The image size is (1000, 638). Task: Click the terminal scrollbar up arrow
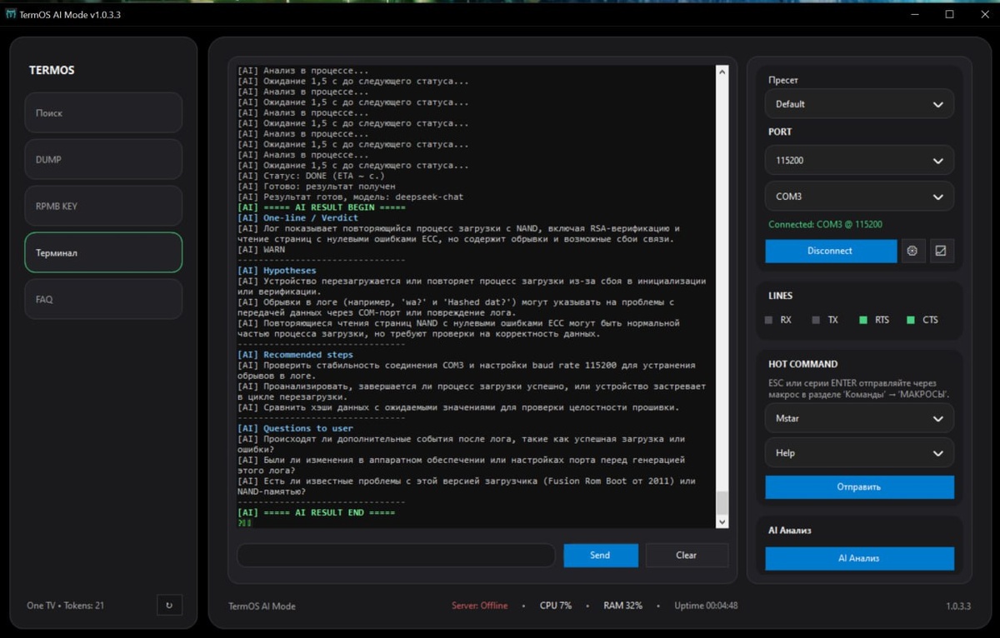tap(722, 72)
